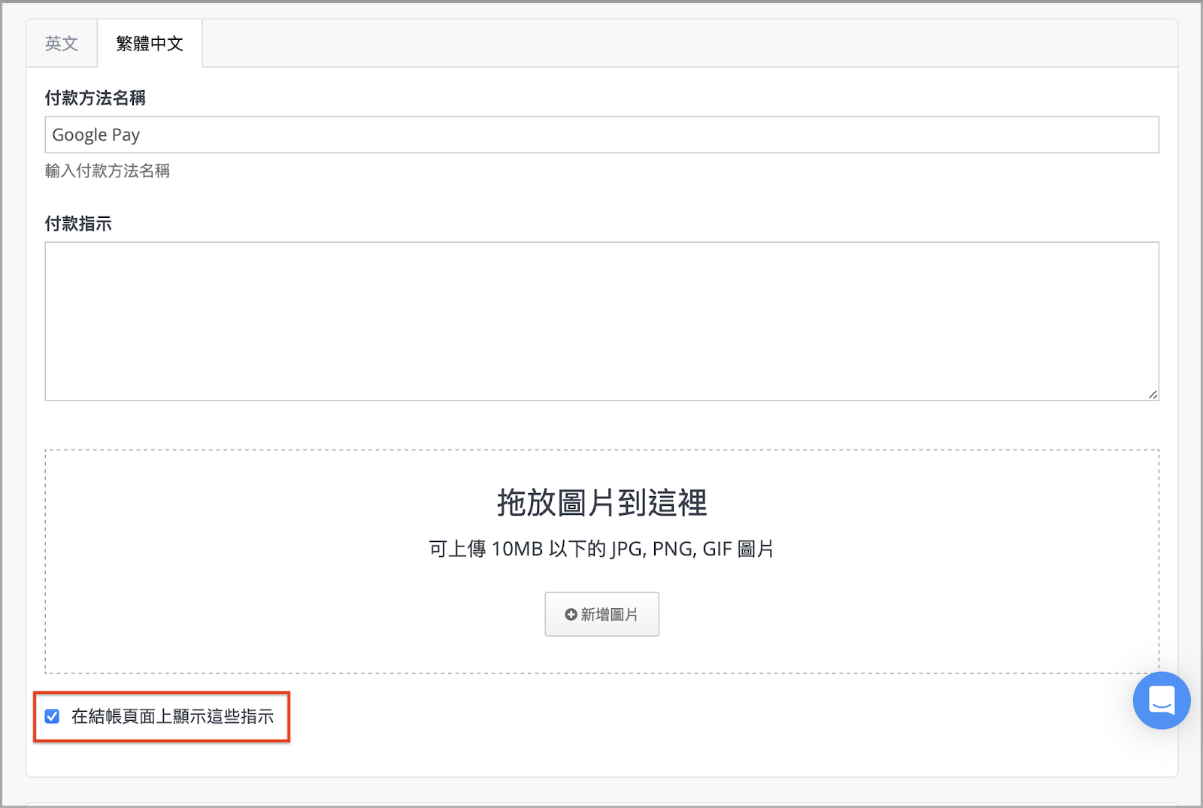The height and width of the screenshot is (808, 1203).
Task: Click the 在結帳頁面上顯示這些指示 label text
Action: pos(172,716)
